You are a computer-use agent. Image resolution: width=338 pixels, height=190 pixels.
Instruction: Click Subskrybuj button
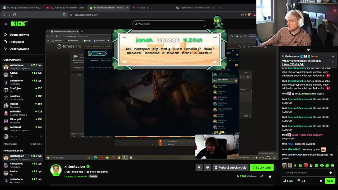[262, 168]
